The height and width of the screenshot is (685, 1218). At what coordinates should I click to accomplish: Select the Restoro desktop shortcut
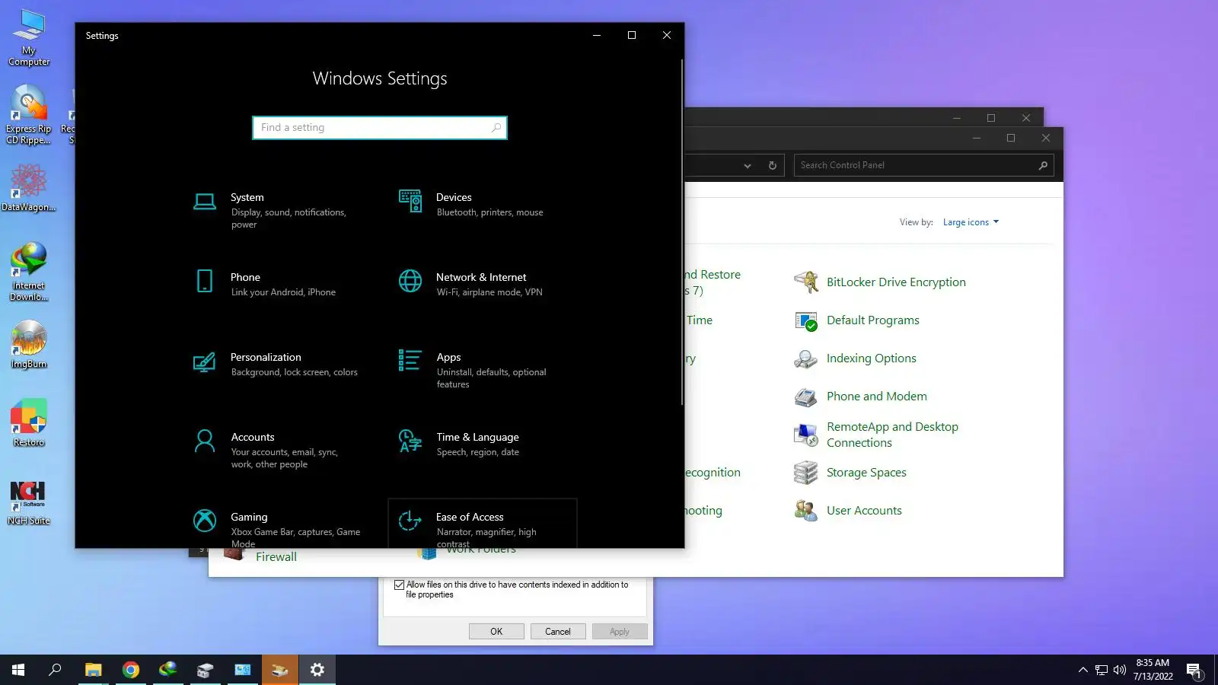[x=29, y=422]
